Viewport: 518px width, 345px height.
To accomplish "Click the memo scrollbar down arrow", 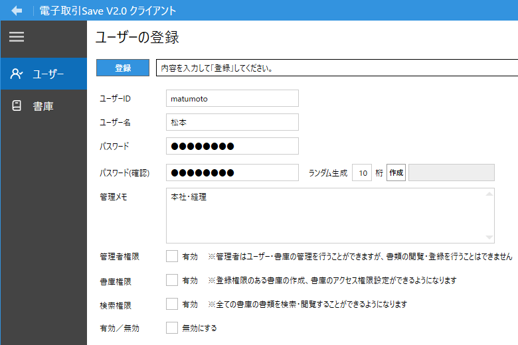I will pos(489,238).
